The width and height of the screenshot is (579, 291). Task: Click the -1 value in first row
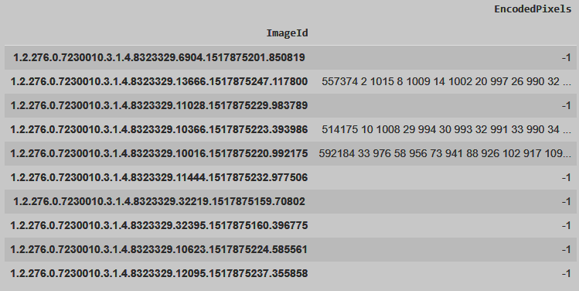pos(567,58)
